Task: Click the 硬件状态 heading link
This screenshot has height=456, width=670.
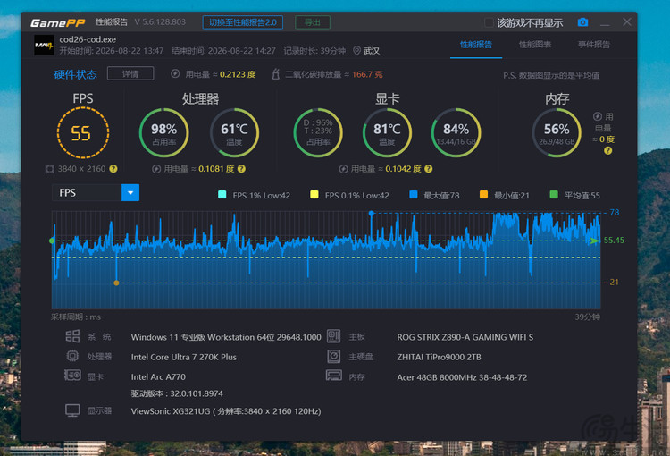Action: (x=76, y=74)
